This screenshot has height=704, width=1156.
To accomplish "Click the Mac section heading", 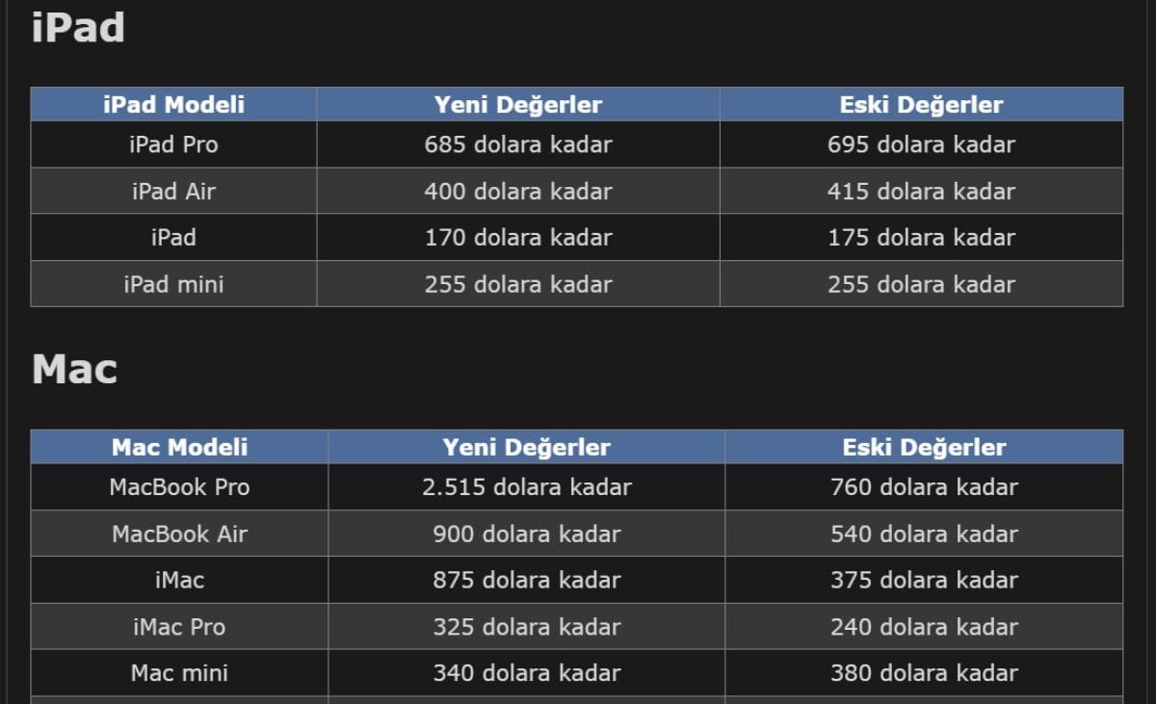I will pos(74,370).
